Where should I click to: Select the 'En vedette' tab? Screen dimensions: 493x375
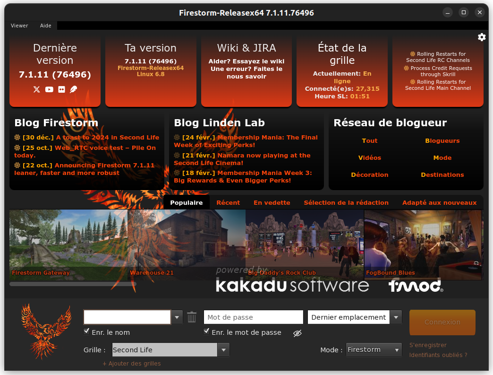point(272,203)
